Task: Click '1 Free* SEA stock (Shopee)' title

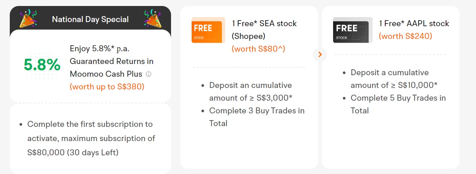Action: coord(264,30)
